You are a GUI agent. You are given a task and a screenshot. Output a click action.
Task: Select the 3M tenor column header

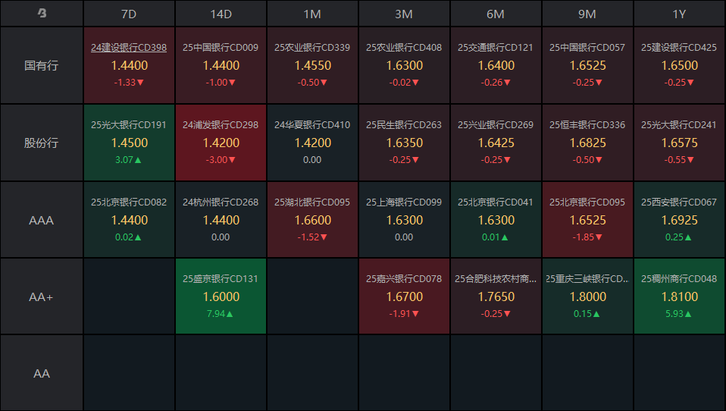click(404, 14)
